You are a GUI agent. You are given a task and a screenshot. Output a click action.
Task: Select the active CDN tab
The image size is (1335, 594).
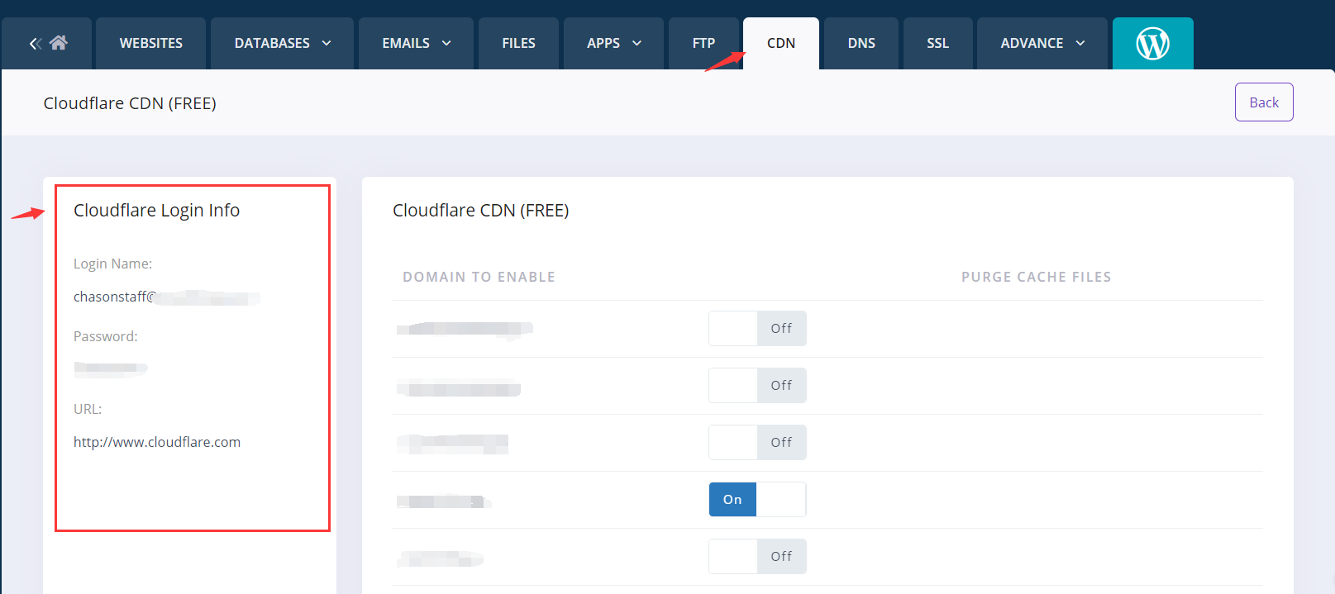click(781, 43)
